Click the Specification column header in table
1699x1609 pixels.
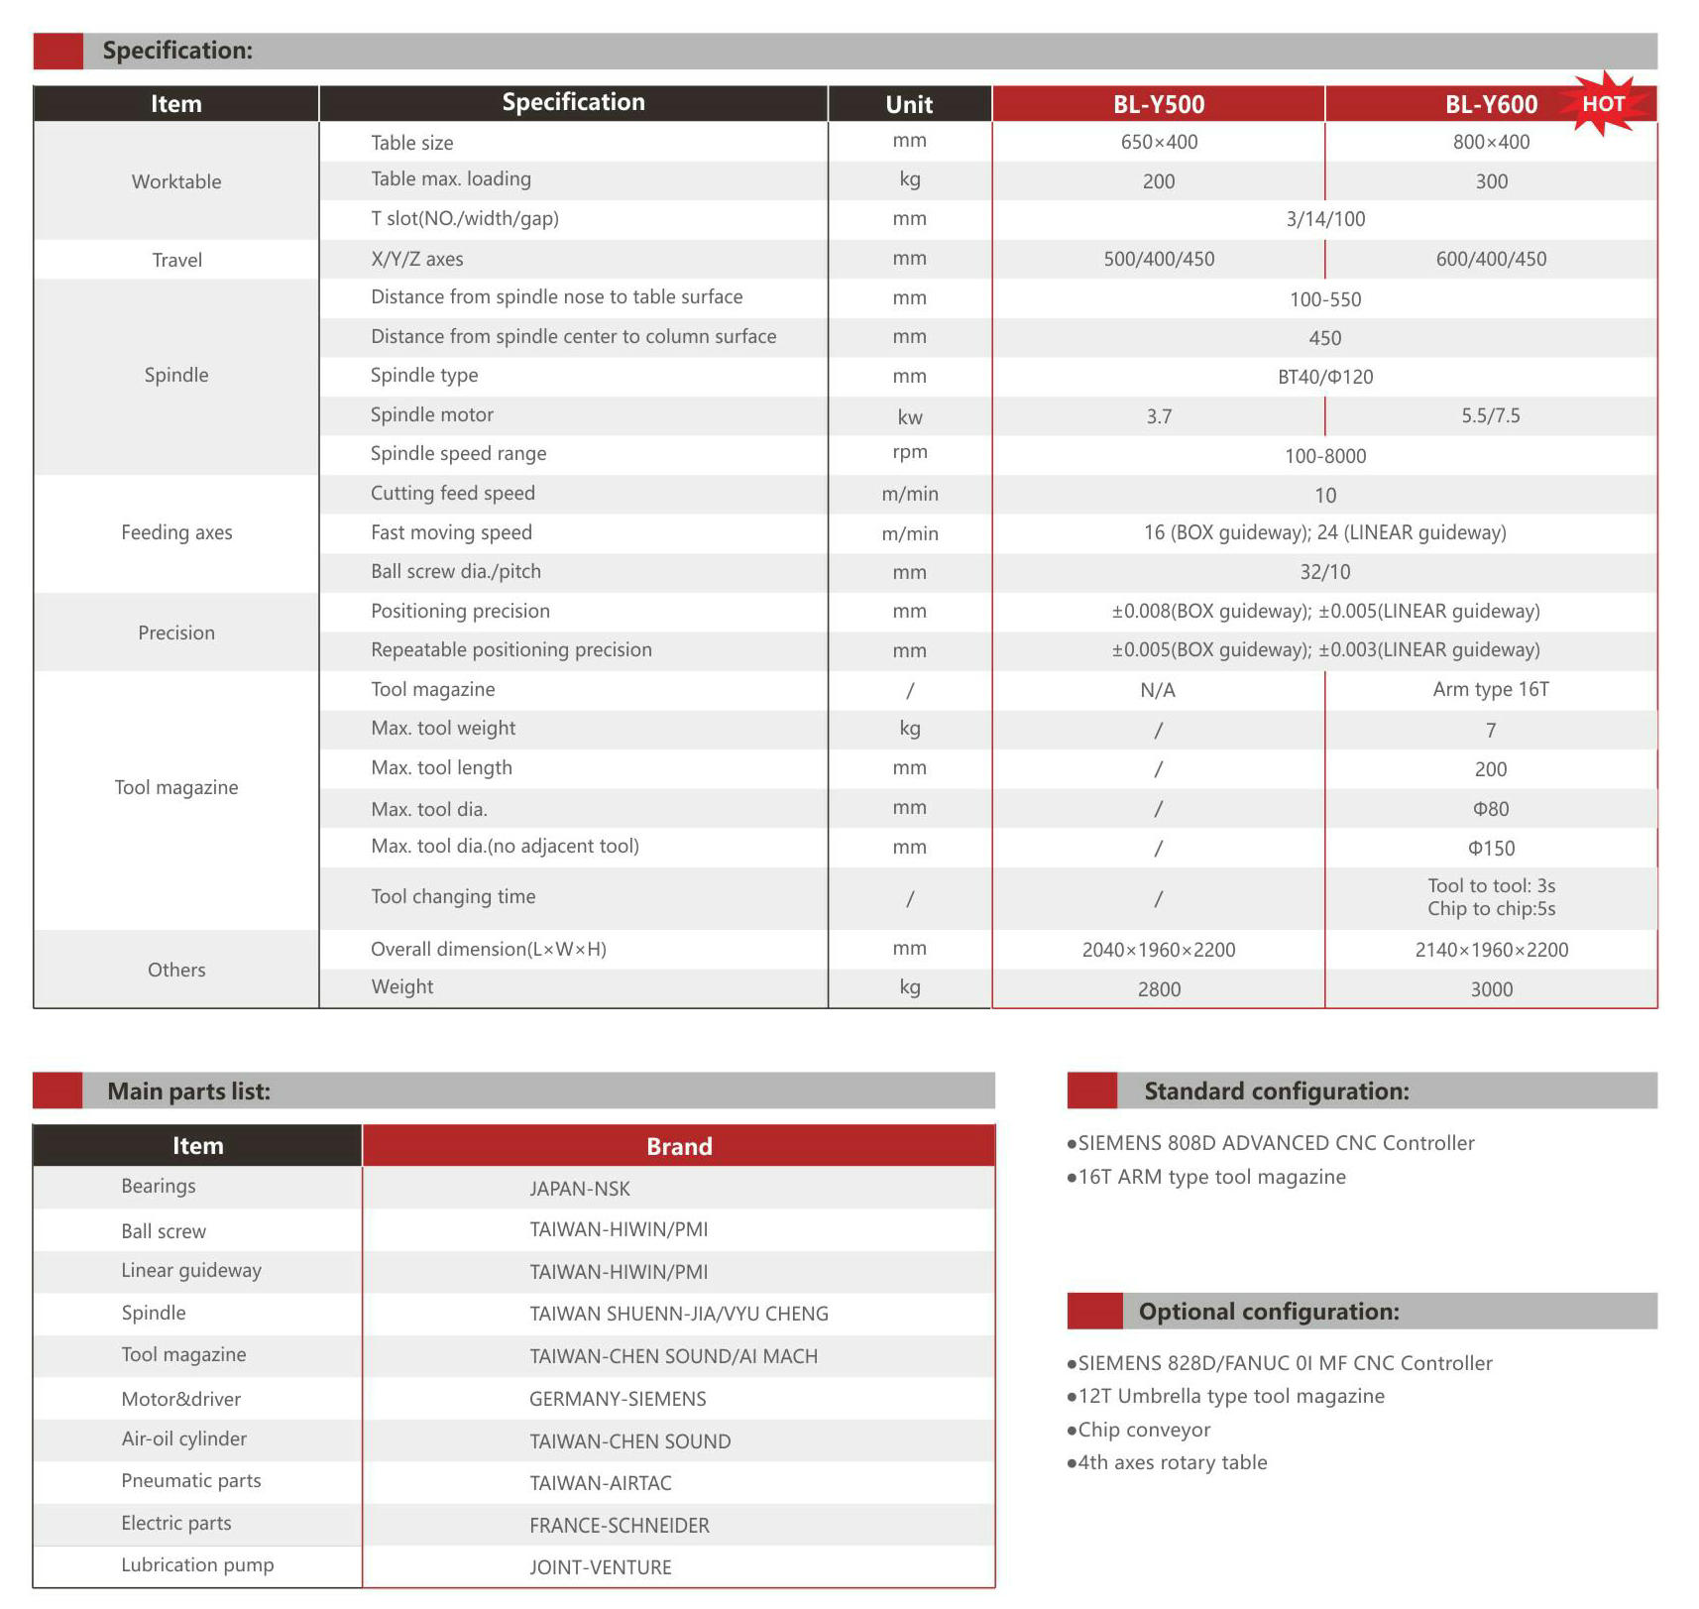tap(573, 103)
